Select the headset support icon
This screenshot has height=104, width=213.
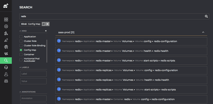(6, 67)
